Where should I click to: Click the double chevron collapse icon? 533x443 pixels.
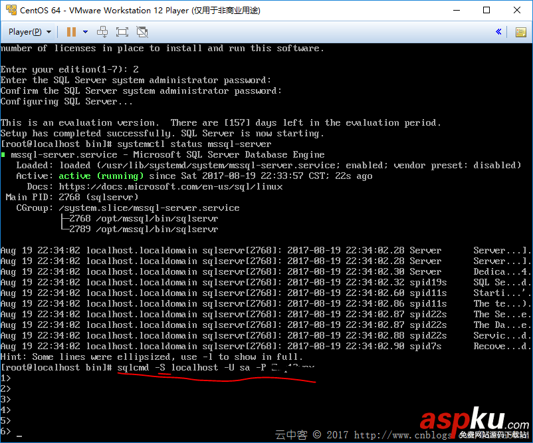[498, 32]
